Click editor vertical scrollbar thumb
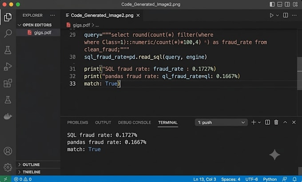Screen dimensions: 302x182 [299, 73]
